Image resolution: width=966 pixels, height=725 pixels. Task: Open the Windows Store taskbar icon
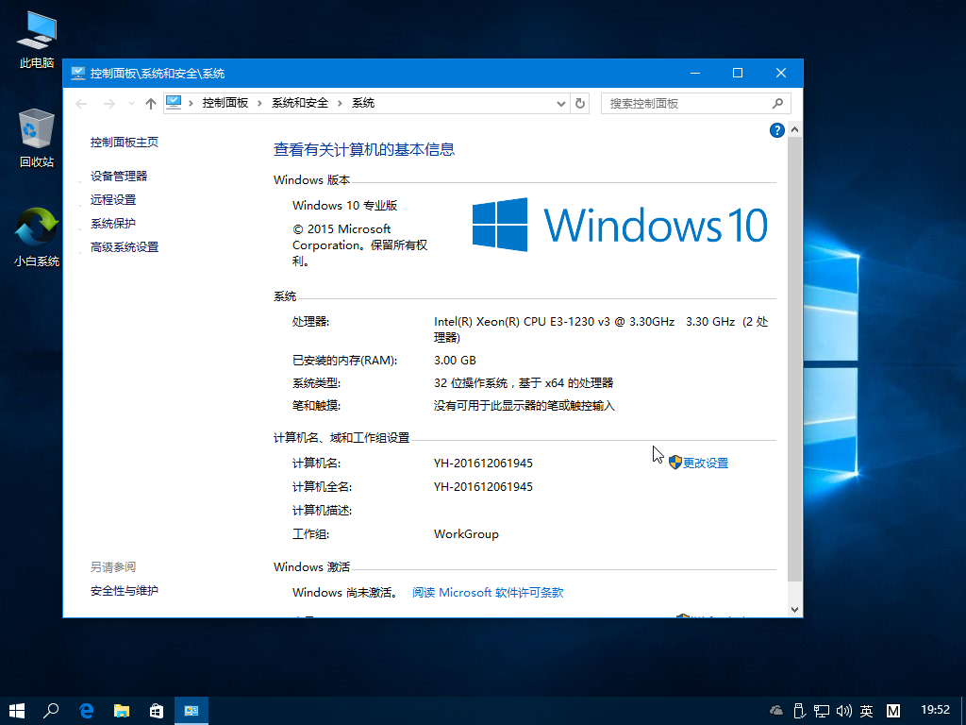click(156, 710)
